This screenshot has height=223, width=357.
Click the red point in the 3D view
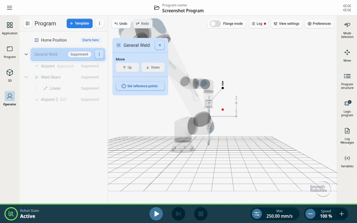point(223,110)
